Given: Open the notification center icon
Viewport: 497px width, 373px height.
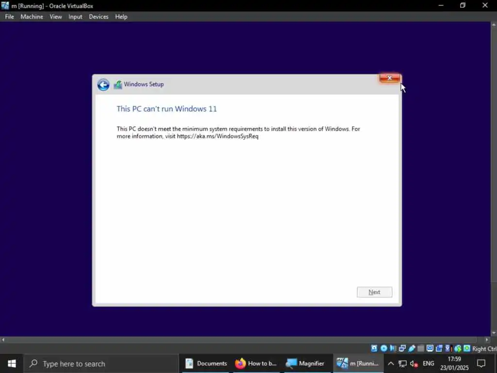Looking at the screenshot, I should tap(481, 363).
